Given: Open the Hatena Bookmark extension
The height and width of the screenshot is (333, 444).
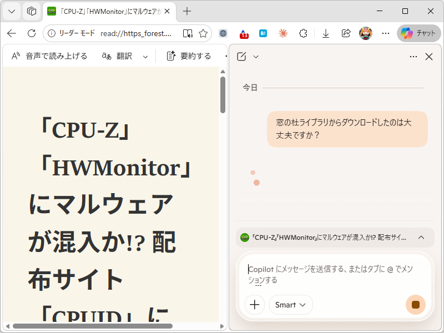Looking at the screenshot, I should click(261, 33).
